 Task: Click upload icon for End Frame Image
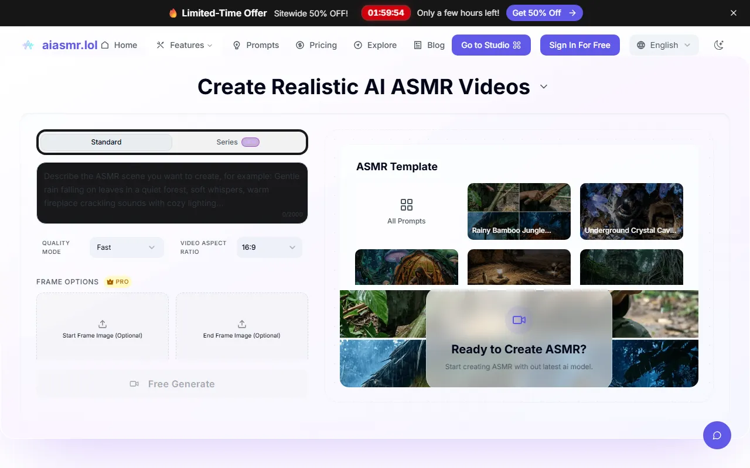click(x=241, y=324)
